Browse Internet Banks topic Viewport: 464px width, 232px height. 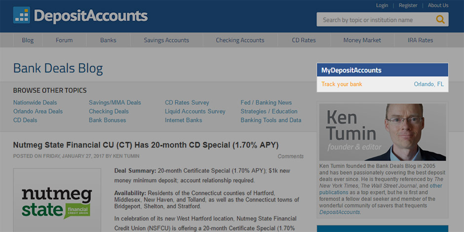point(184,120)
